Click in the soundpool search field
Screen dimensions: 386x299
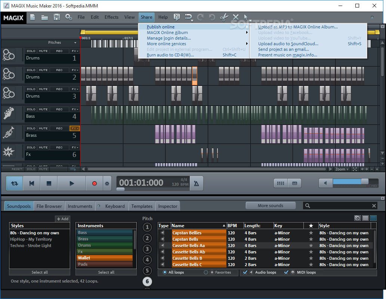[x=341, y=206]
